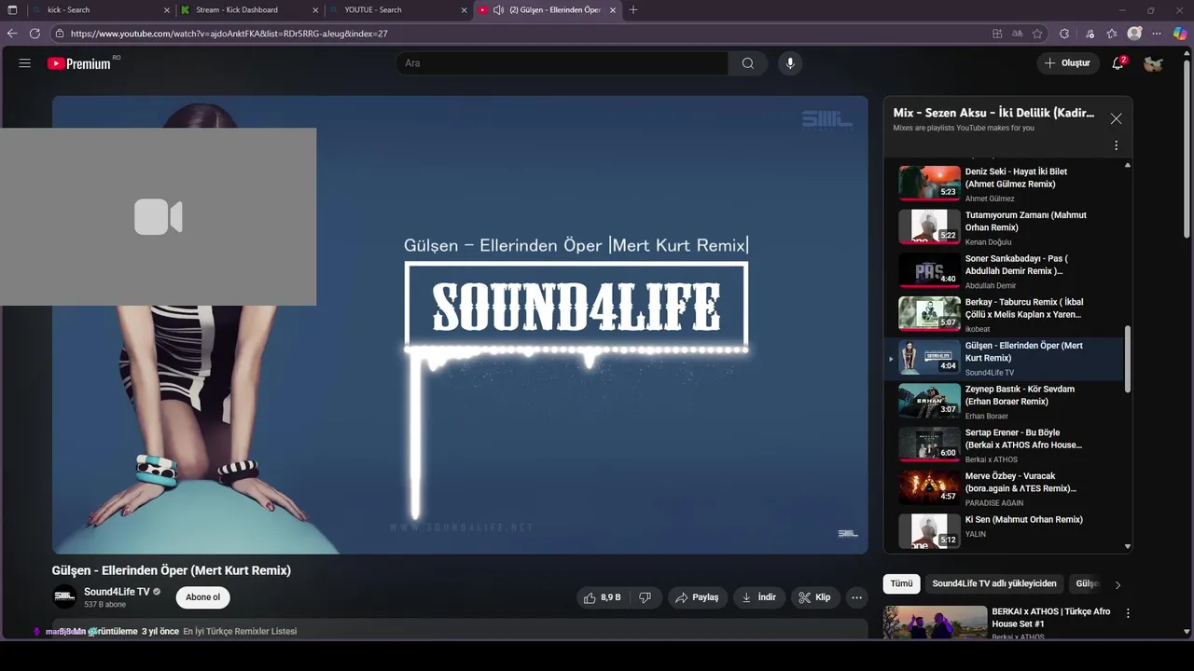Click the search magnifier button

pos(748,63)
